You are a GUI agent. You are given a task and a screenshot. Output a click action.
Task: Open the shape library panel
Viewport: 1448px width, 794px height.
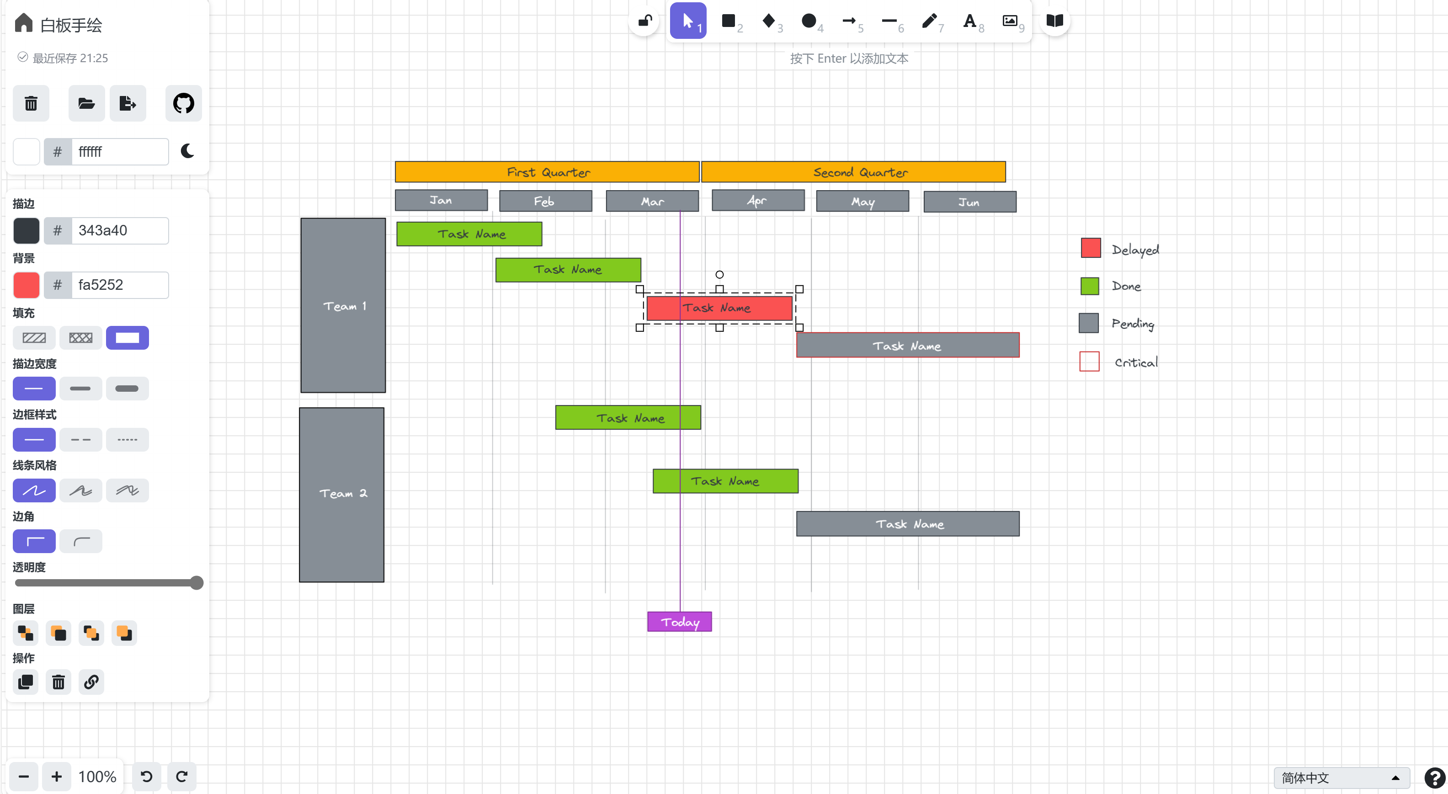(1054, 21)
